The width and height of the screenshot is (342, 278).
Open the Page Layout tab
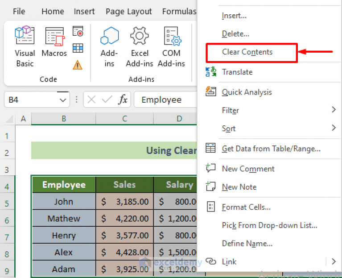tap(129, 12)
